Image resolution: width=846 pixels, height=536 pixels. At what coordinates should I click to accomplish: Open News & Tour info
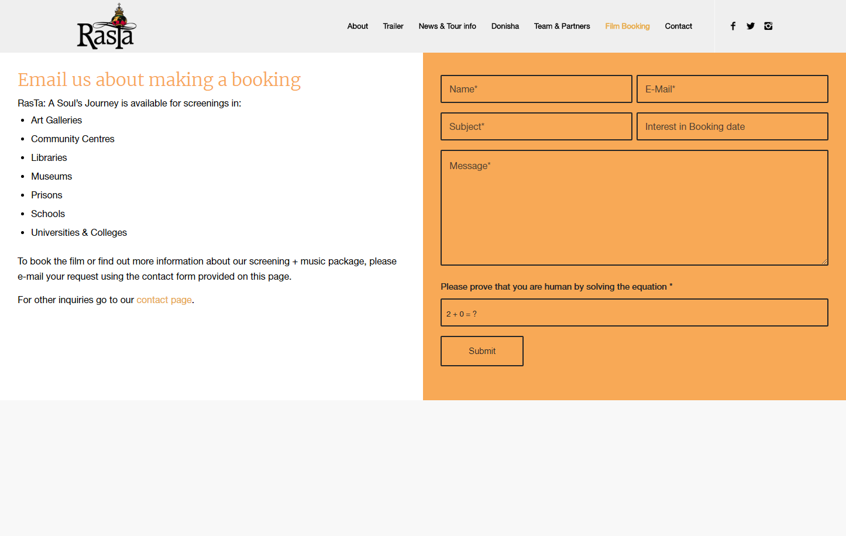coord(448,26)
